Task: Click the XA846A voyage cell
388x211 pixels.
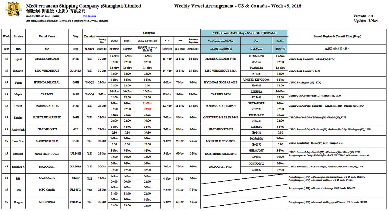Action: point(76,71)
